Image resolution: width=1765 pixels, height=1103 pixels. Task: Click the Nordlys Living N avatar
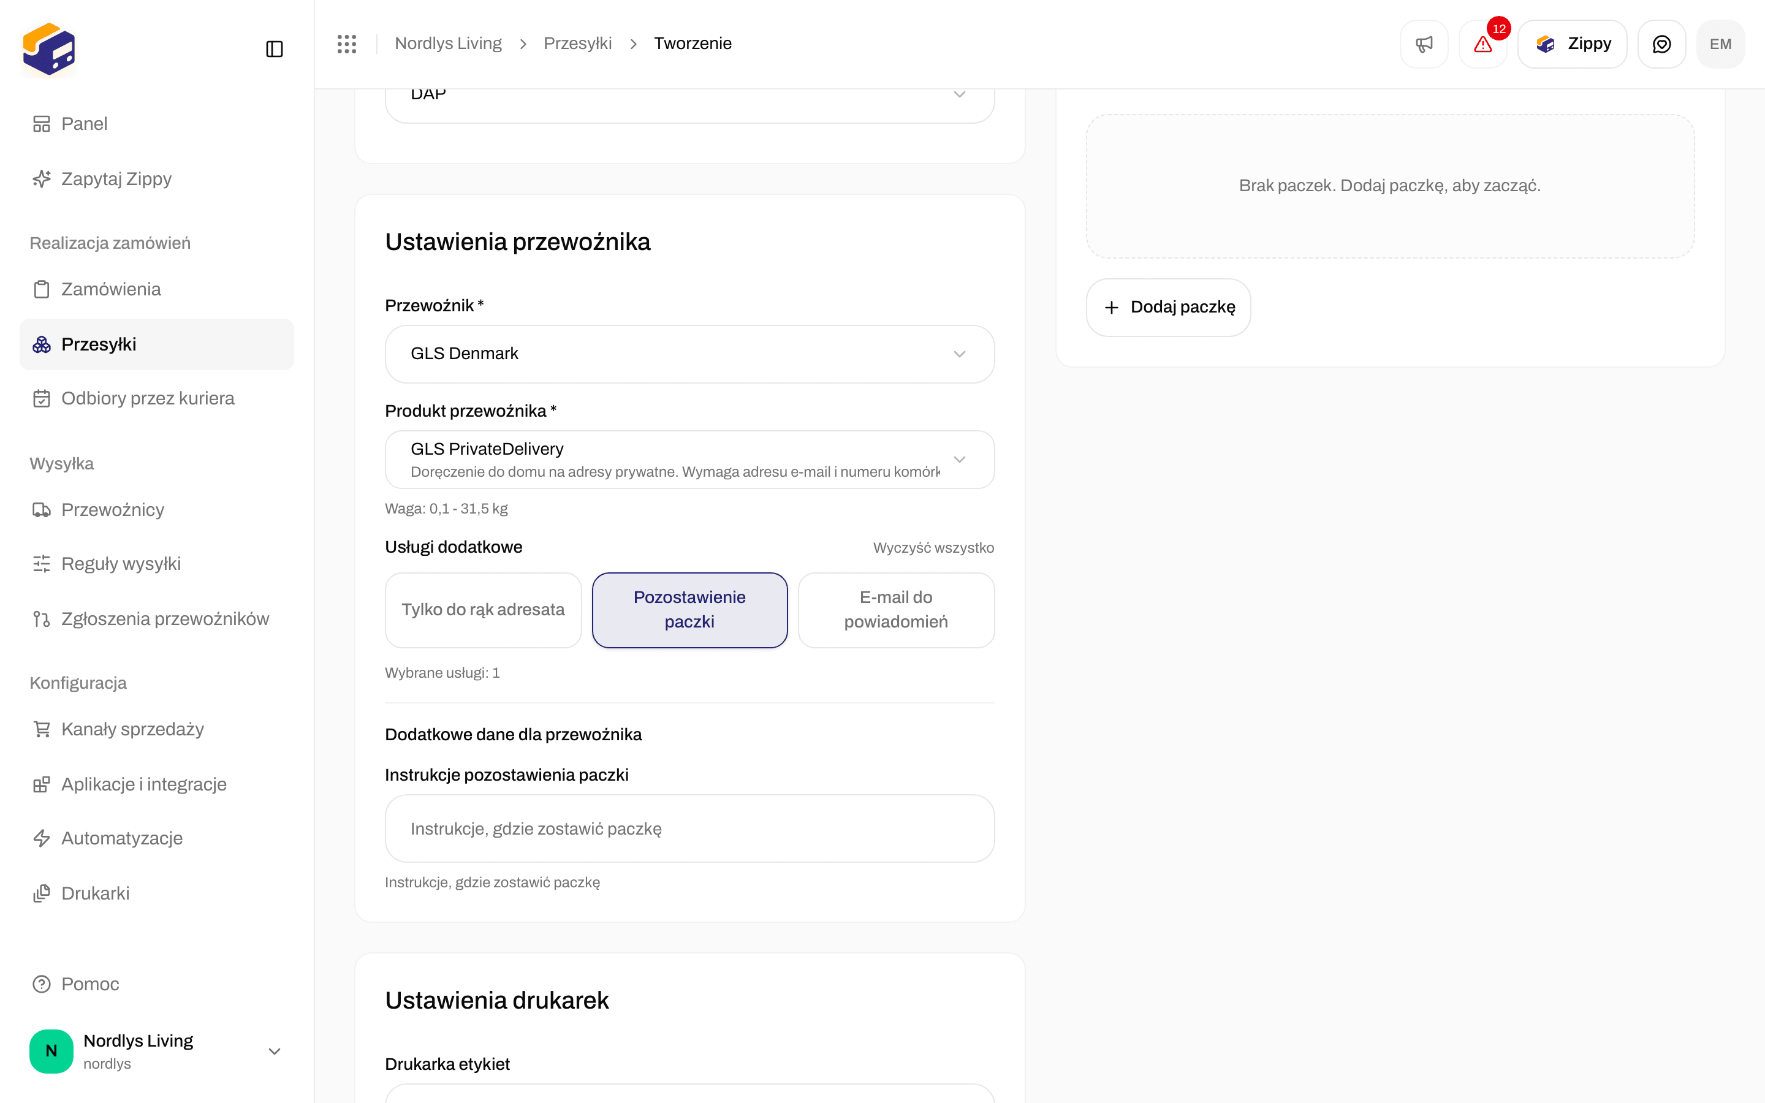(51, 1051)
